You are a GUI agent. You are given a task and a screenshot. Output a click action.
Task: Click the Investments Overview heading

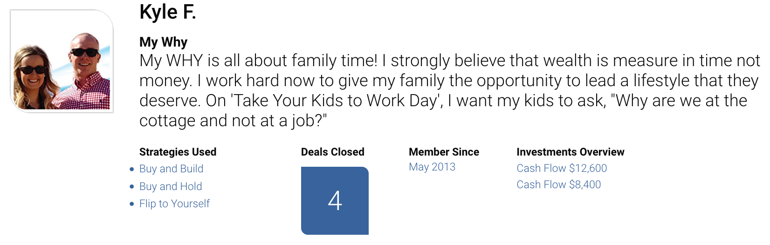(570, 152)
